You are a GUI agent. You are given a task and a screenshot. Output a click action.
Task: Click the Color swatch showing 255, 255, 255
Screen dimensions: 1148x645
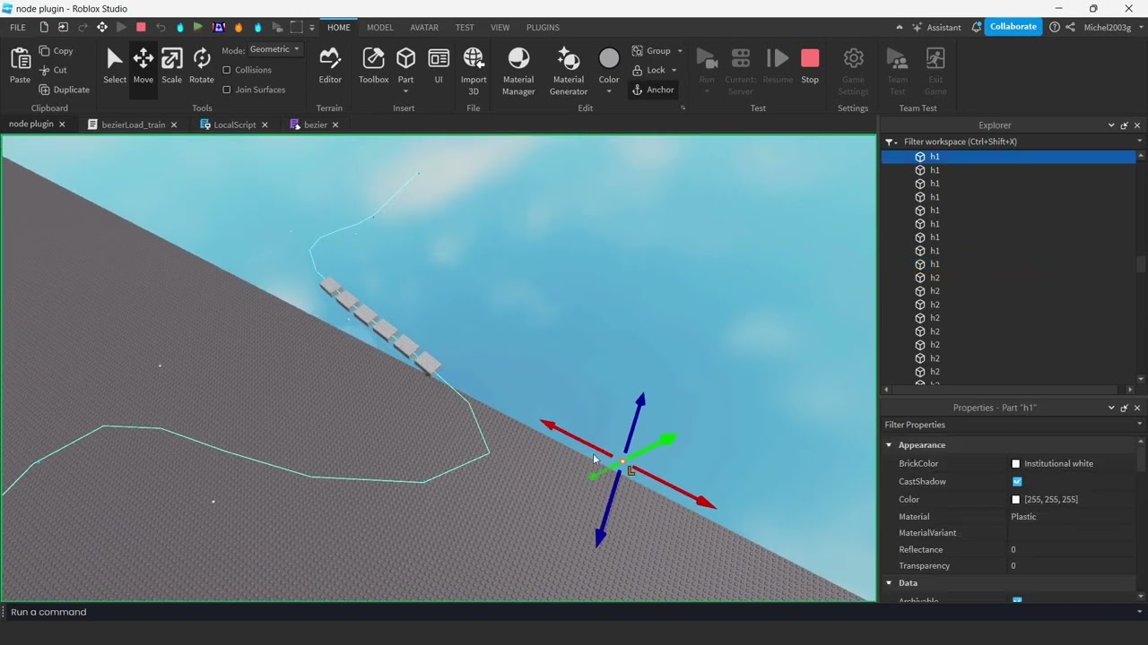coord(1016,499)
